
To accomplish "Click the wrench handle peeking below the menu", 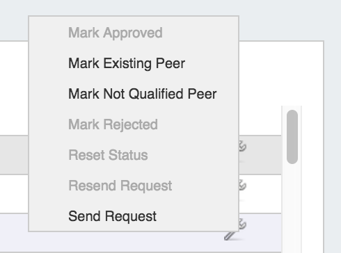I will click(230, 236).
